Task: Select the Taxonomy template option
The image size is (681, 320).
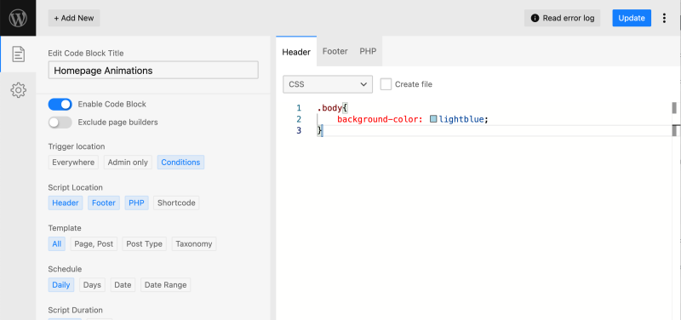Action: click(194, 244)
